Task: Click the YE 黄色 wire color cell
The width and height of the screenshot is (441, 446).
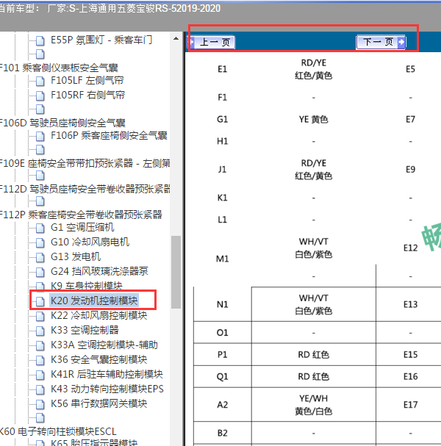Action: point(314,119)
